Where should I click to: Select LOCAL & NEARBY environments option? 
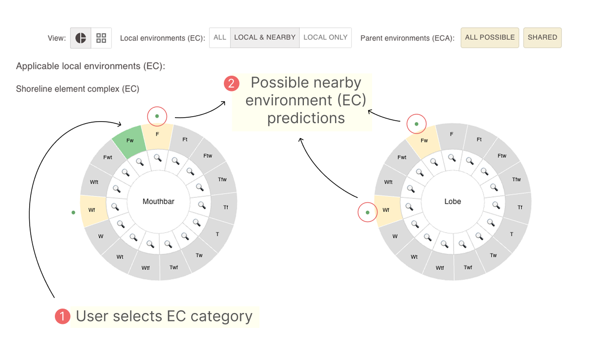(265, 38)
